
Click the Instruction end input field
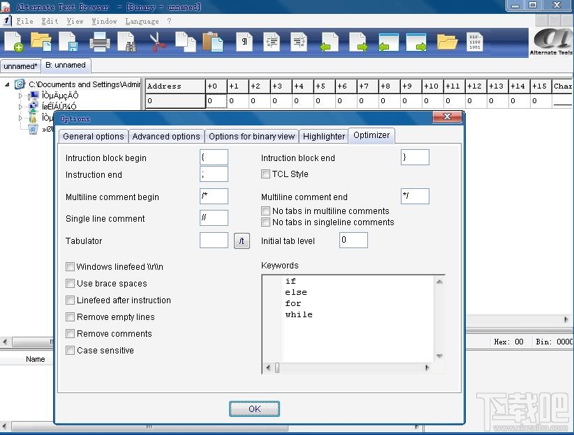(214, 174)
